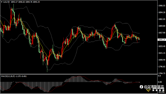Viewport: 166px width, 94px height.
Task: Click the MACD(12,26,9) indicator label
Action: (x=8, y=76)
